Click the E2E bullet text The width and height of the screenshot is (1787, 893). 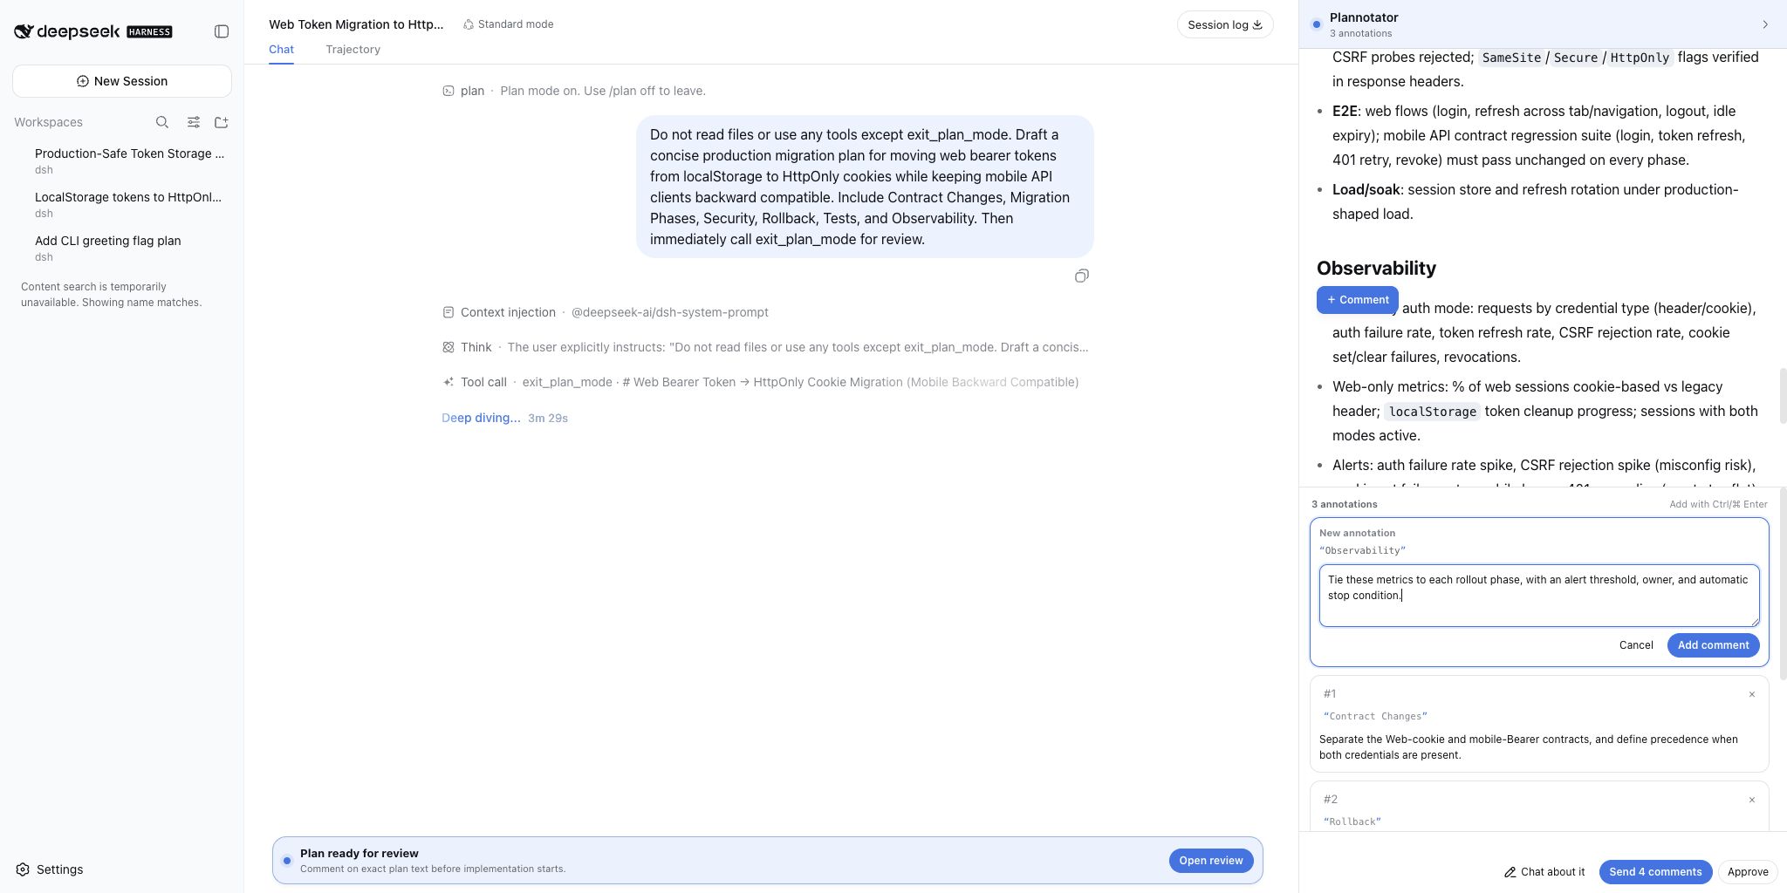(1541, 135)
